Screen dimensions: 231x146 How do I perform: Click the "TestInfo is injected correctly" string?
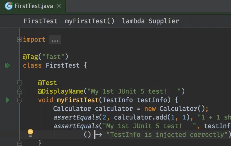tap(166, 135)
